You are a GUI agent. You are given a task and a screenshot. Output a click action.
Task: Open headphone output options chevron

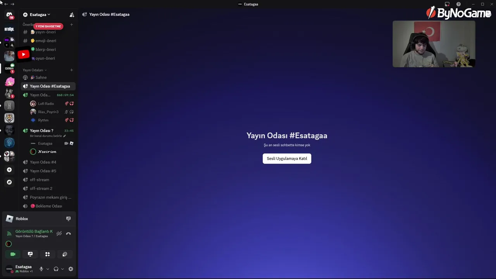click(62, 269)
